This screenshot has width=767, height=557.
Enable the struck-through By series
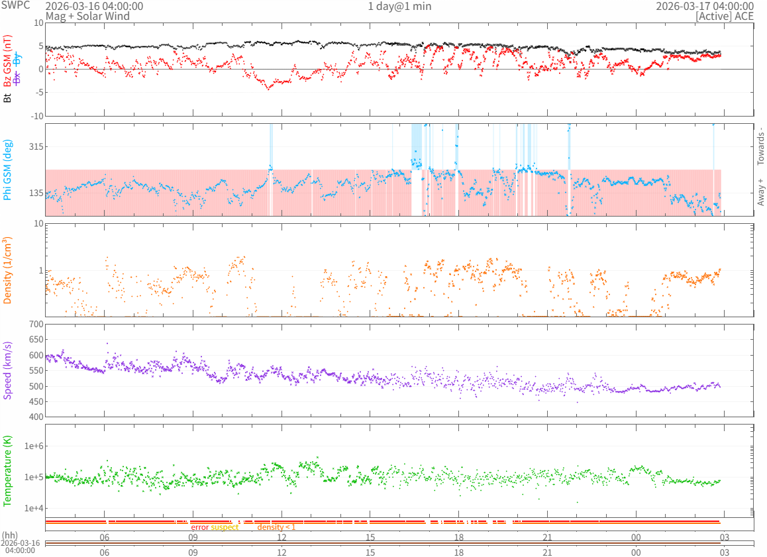coord(18,59)
